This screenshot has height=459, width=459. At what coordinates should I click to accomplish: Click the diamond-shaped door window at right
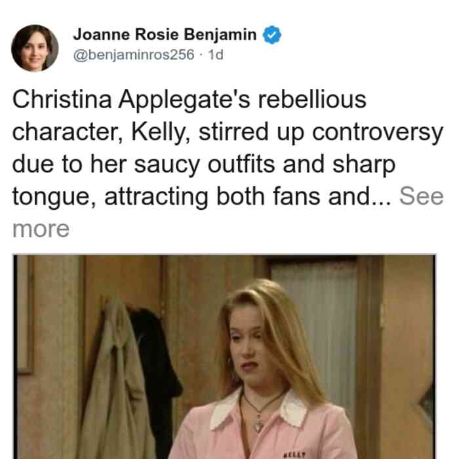tap(426, 403)
